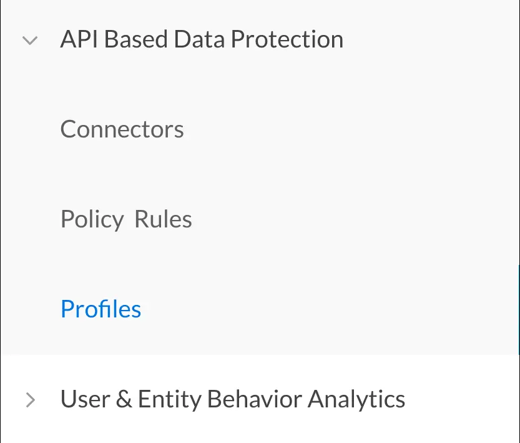Click the User & Entity Behavior Analytics heading
The width and height of the screenshot is (520, 443).
[232, 399]
